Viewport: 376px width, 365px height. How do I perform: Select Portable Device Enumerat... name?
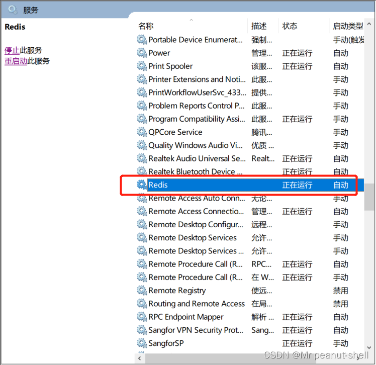click(x=196, y=40)
